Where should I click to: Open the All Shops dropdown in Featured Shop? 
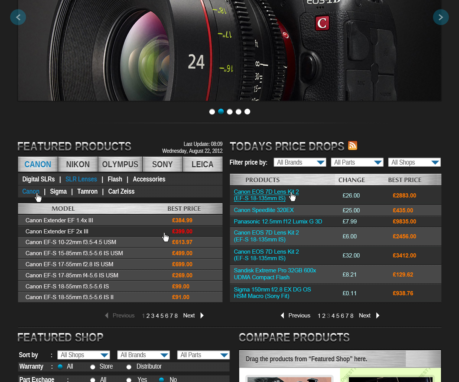point(83,355)
